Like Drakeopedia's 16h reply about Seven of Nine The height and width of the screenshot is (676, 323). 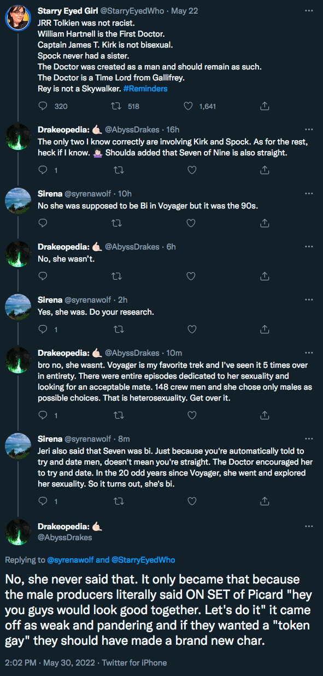[x=192, y=170]
